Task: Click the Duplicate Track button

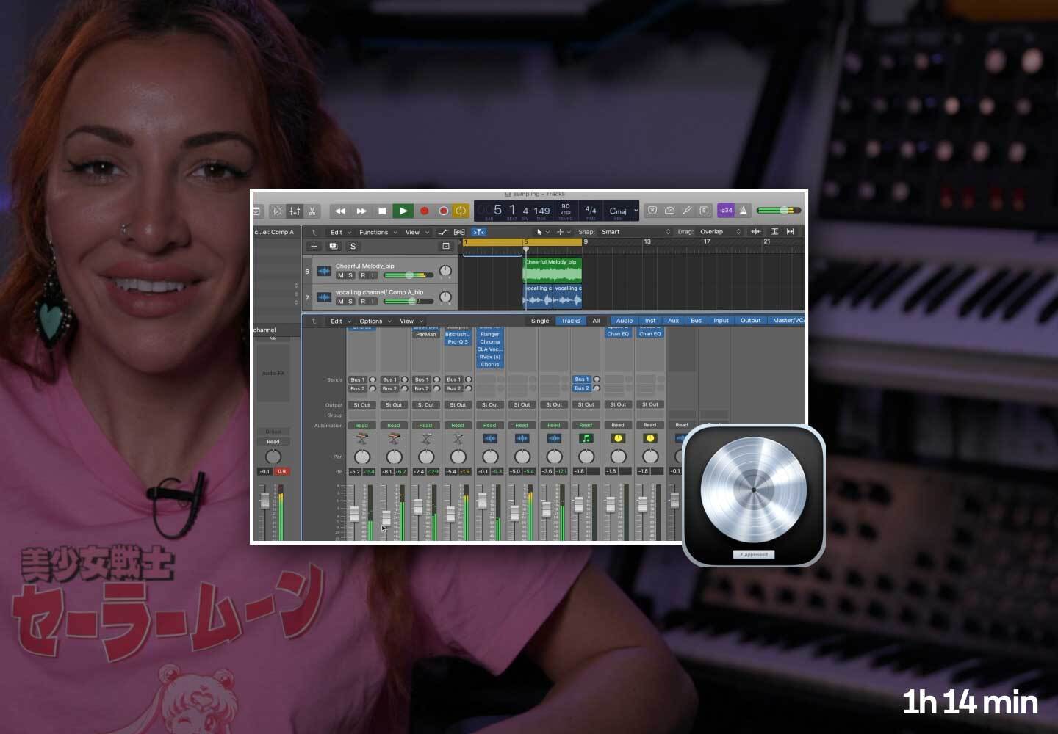Action: 334,247
